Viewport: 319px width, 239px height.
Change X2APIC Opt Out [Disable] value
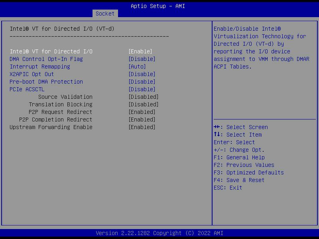pyautogui.click(x=142, y=74)
